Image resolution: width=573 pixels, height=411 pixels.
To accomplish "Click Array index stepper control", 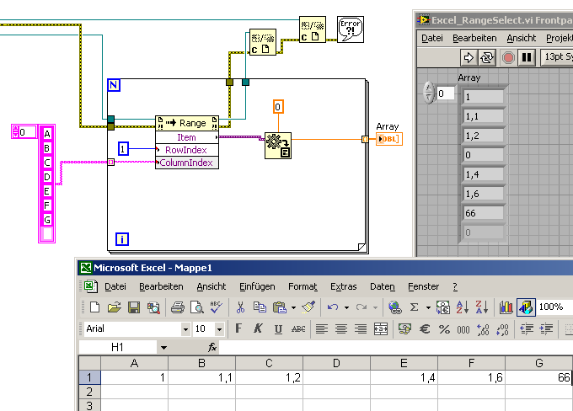I will pos(428,93).
